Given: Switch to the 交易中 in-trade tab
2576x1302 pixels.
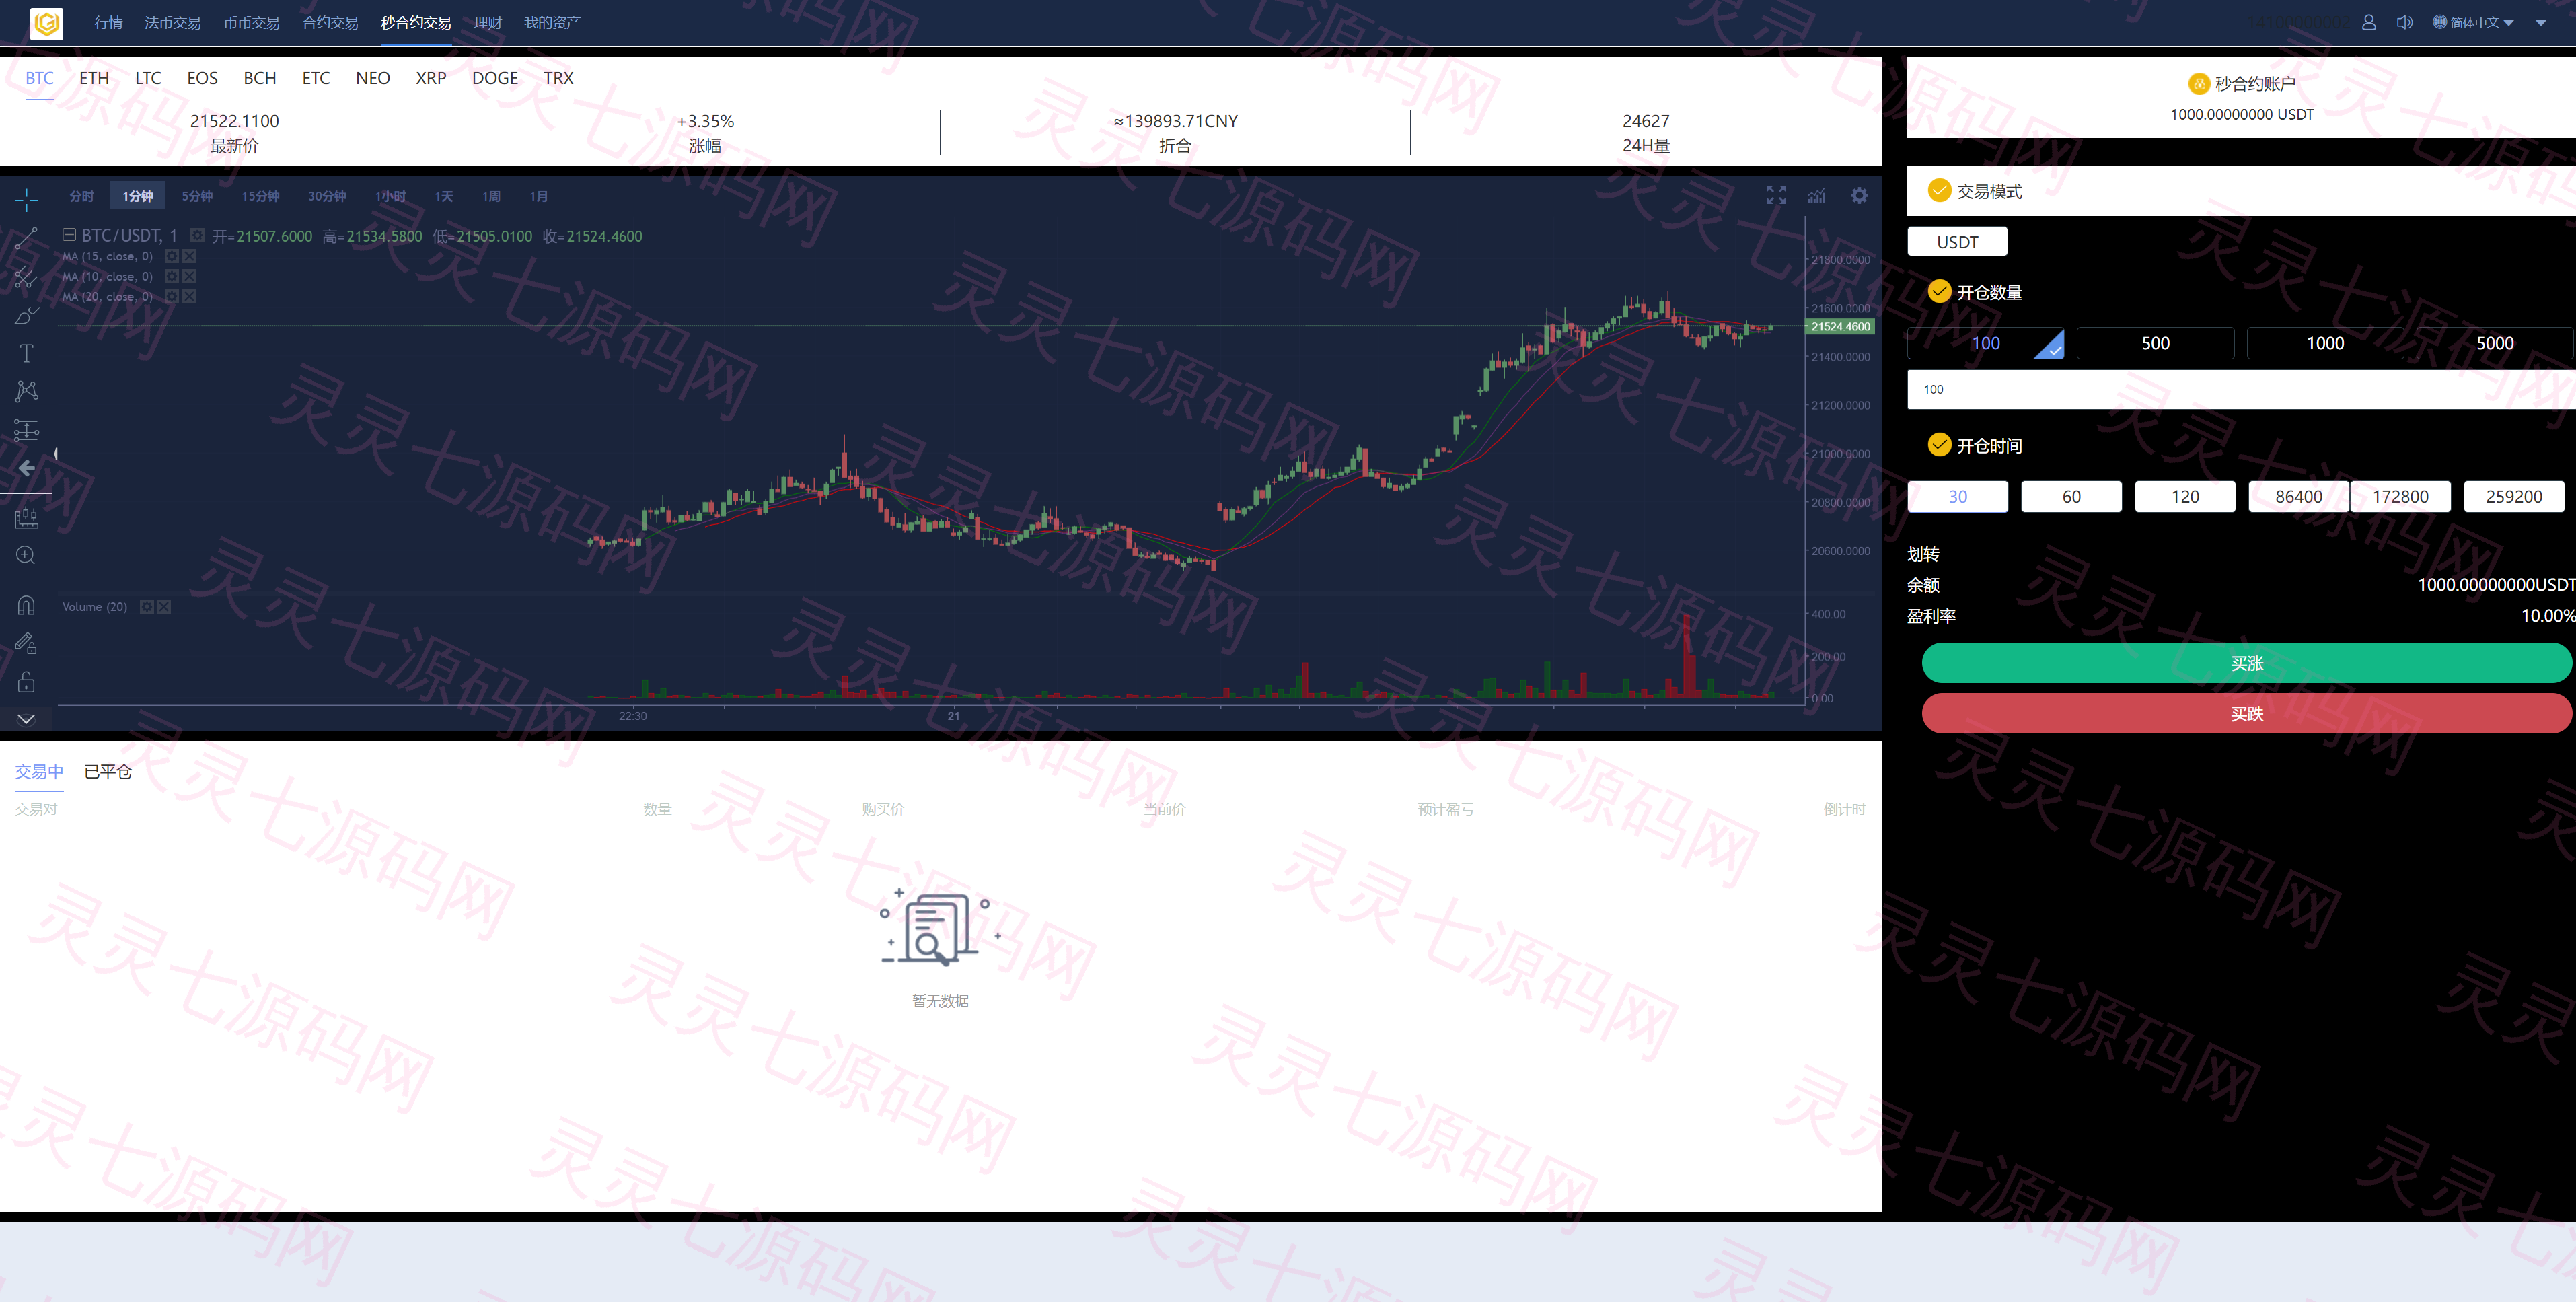Looking at the screenshot, I should [x=39, y=771].
